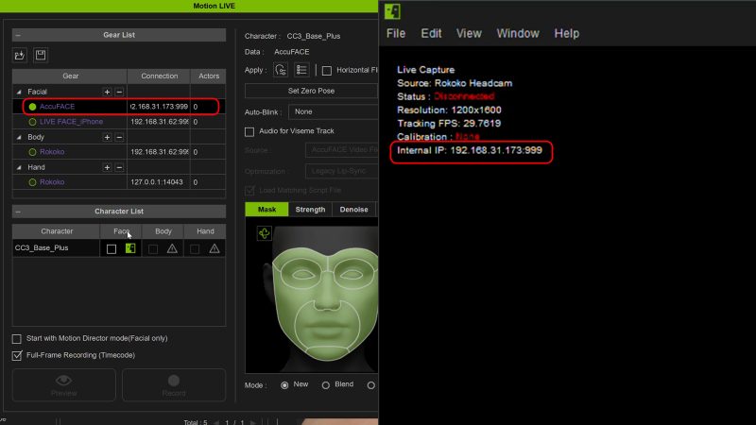
Task: Check Audio for Viseme Track
Action: click(250, 131)
